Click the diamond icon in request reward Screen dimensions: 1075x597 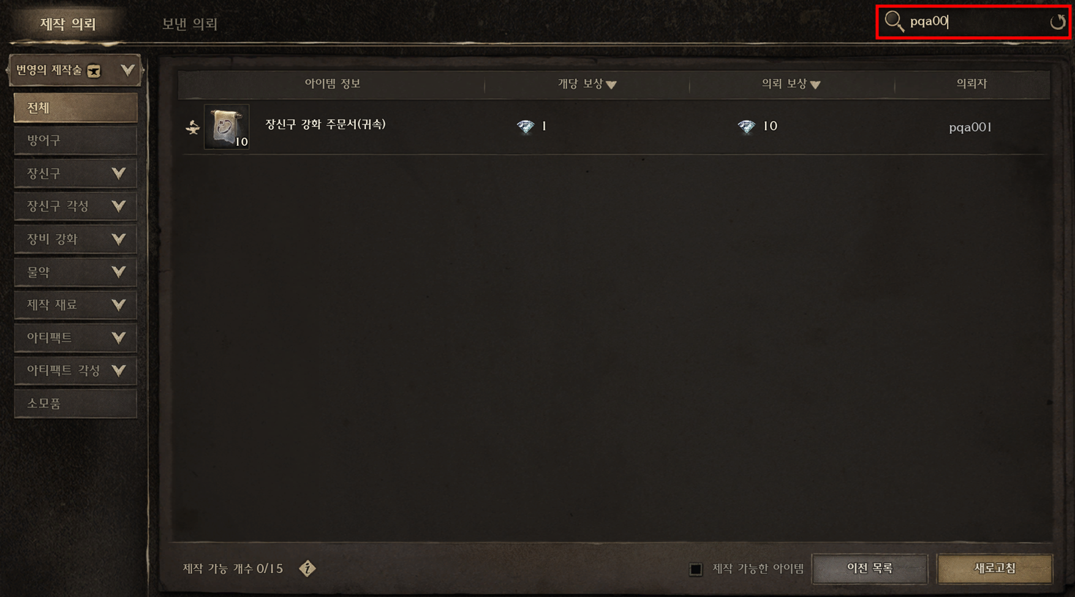[x=746, y=127]
